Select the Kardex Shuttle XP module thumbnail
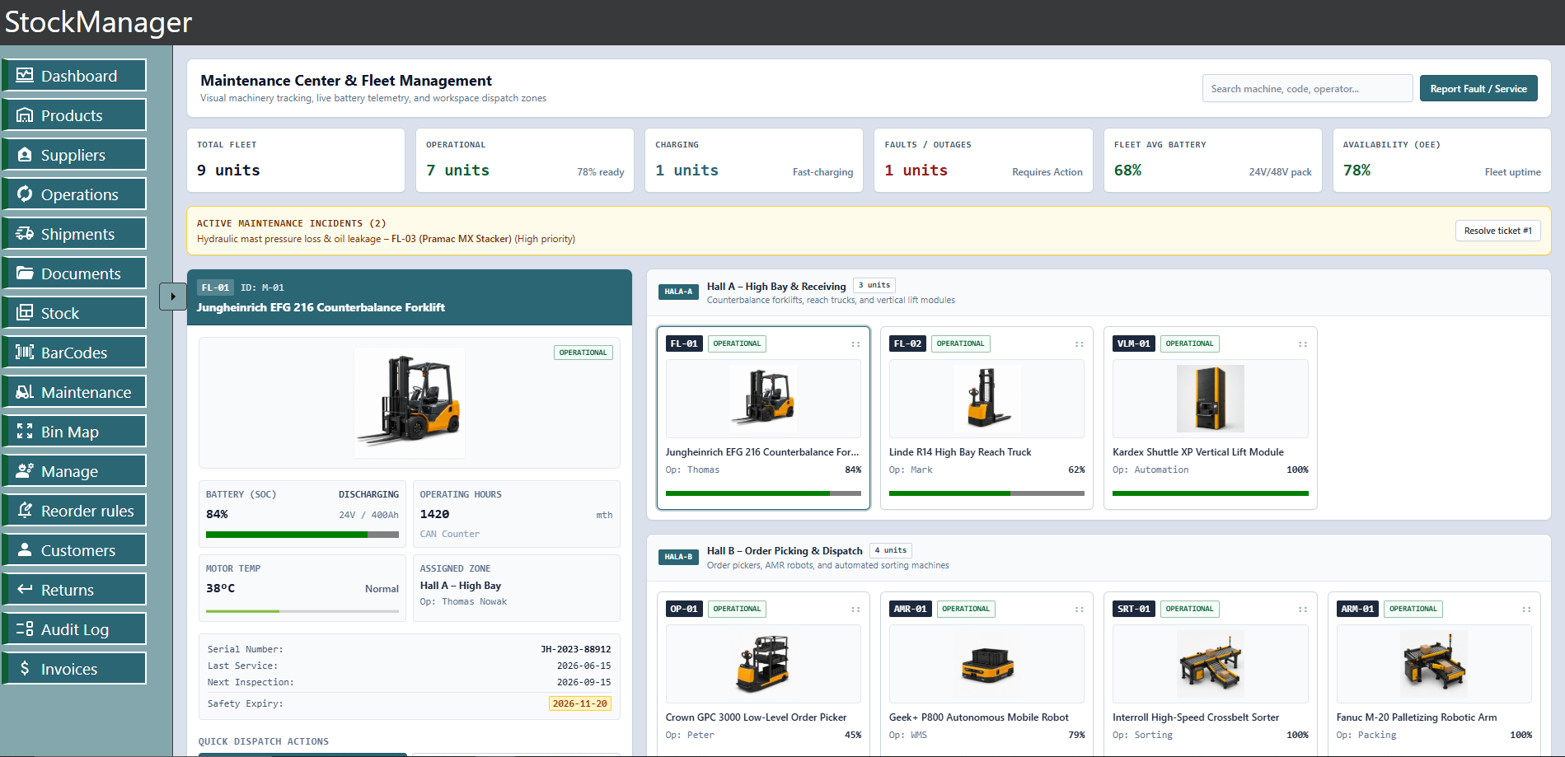This screenshot has height=757, width=1565. (1210, 399)
